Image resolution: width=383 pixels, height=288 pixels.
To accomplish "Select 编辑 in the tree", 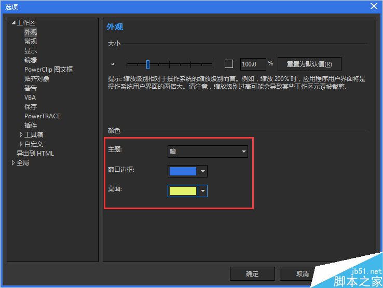I will pyautogui.click(x=31, y=60).
